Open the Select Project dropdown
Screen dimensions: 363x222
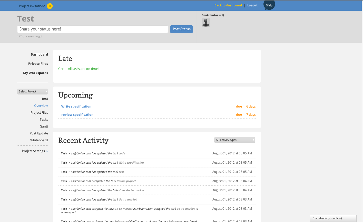(x=33, y=91)
